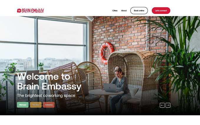Screen dimensions: 200x125
Task: Click the Welcome to Brain Embassy heading
Action: coord(49,82)
